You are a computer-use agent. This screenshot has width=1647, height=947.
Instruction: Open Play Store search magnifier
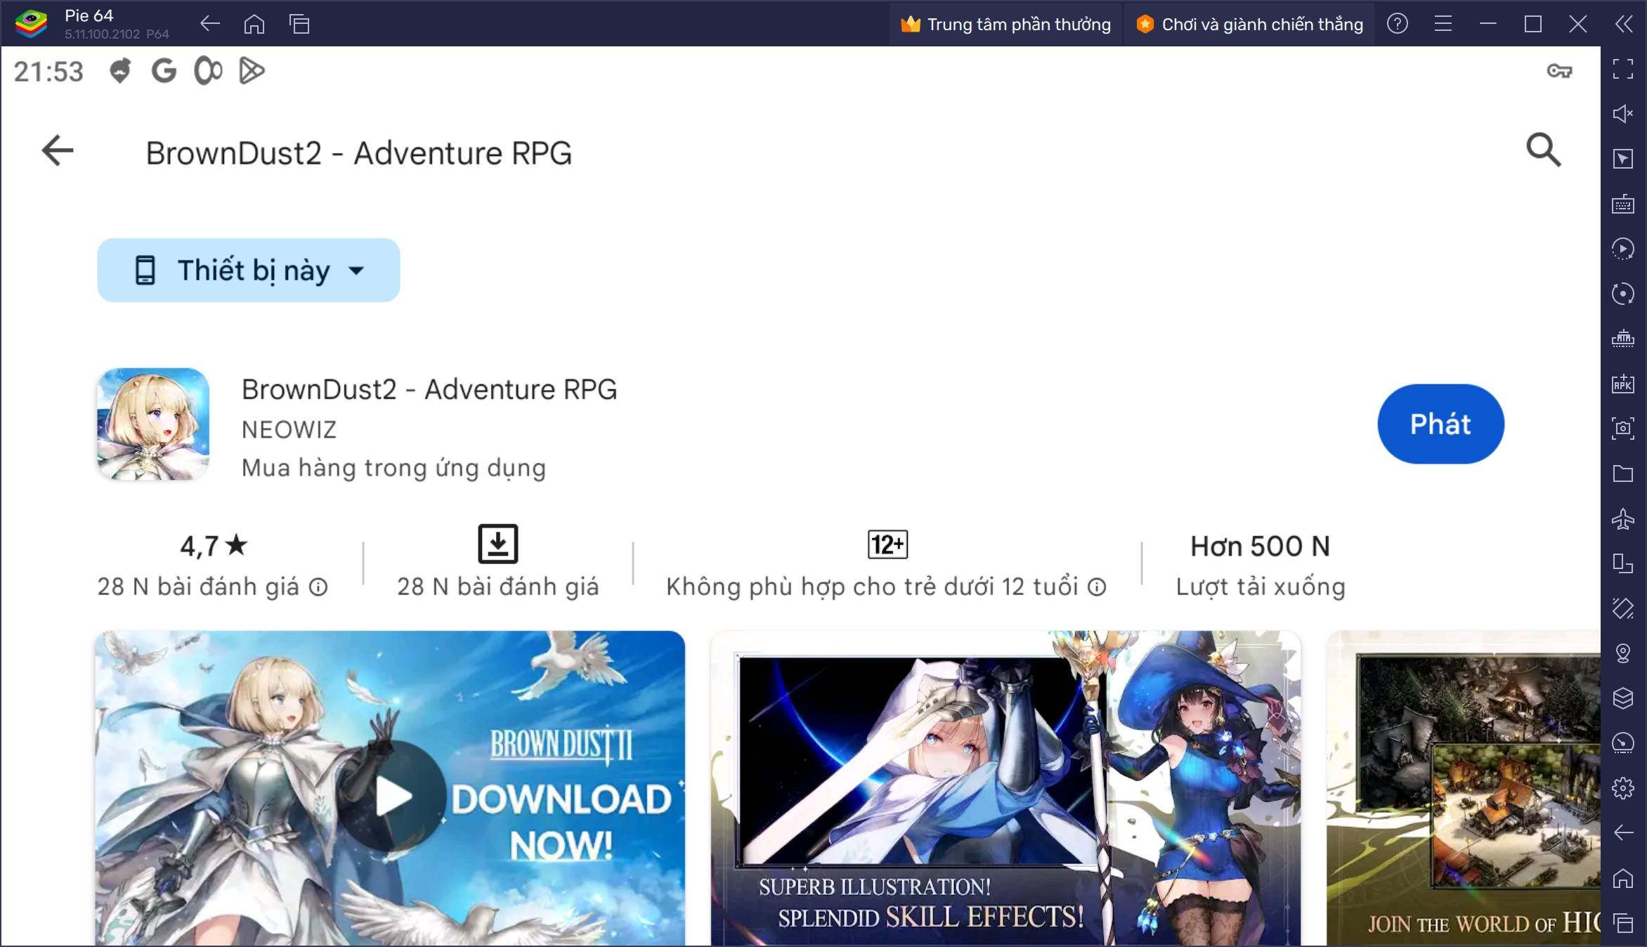[1543, 150]
